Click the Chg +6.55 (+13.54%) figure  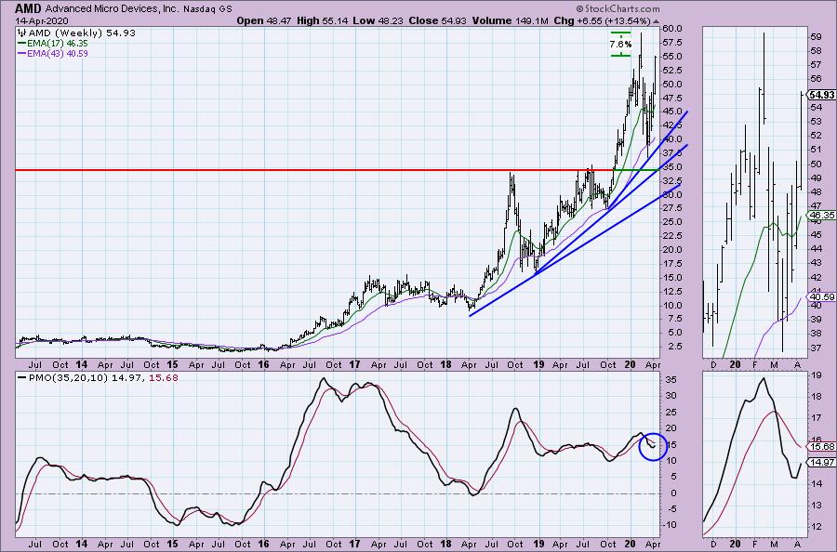[602, 20]
